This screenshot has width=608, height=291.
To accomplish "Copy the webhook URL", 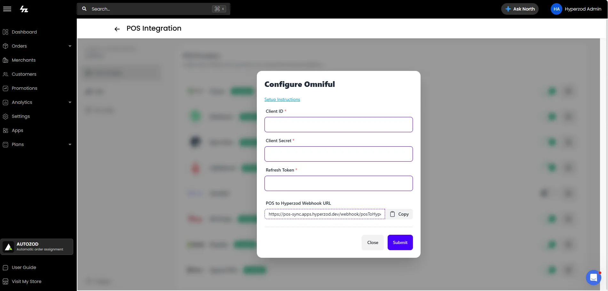I will pos(399,214).
